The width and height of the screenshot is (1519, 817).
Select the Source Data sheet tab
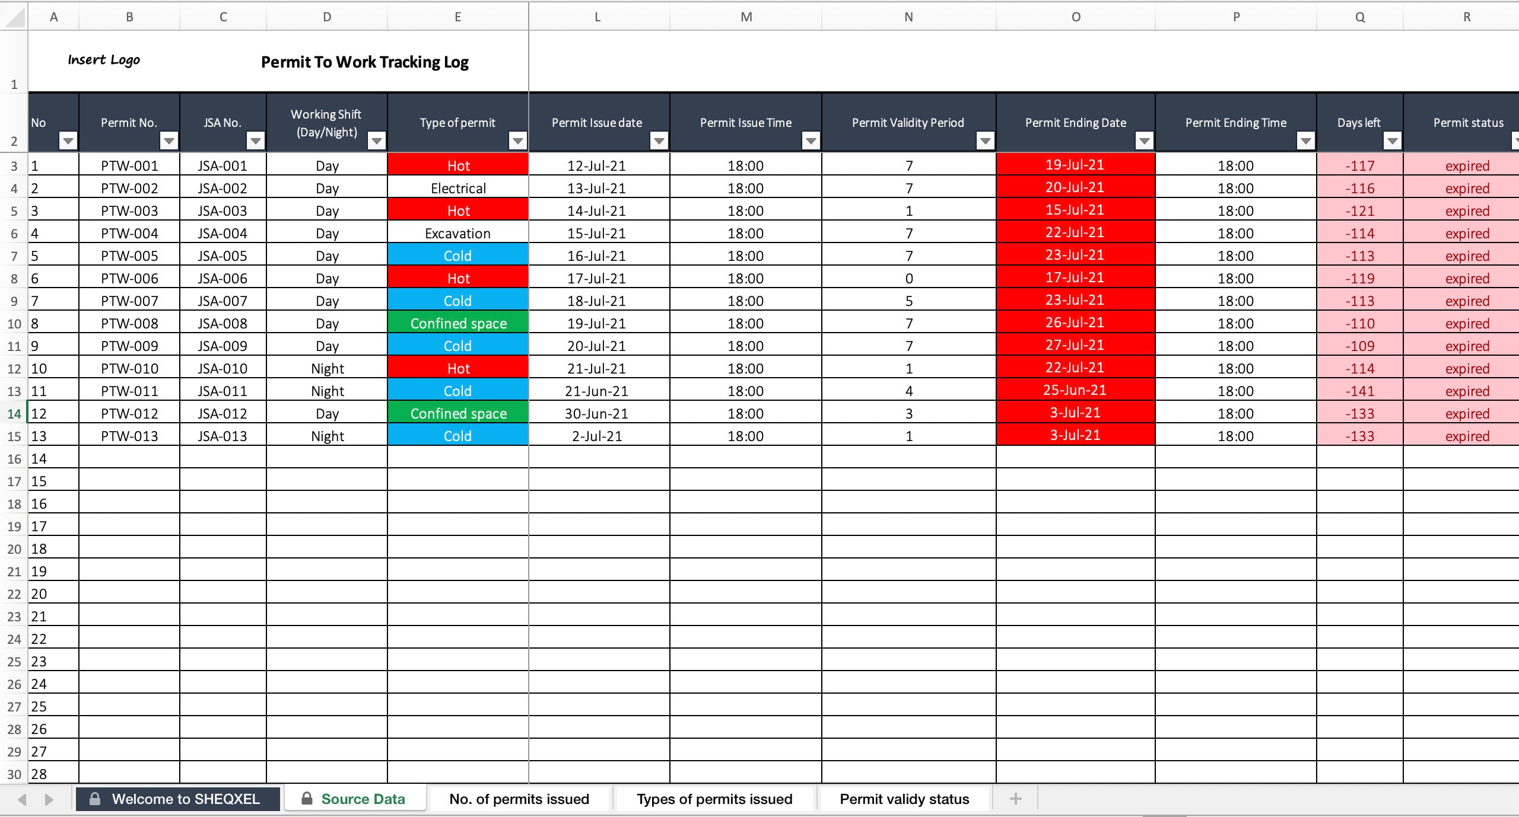362,799
